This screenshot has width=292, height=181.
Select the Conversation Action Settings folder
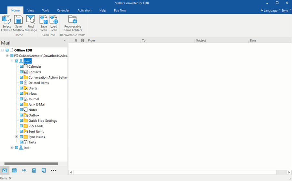(x=48, y=77)
